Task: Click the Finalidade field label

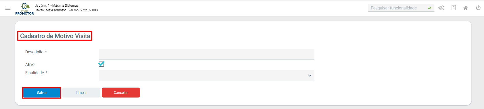Action: click(35, 73)
